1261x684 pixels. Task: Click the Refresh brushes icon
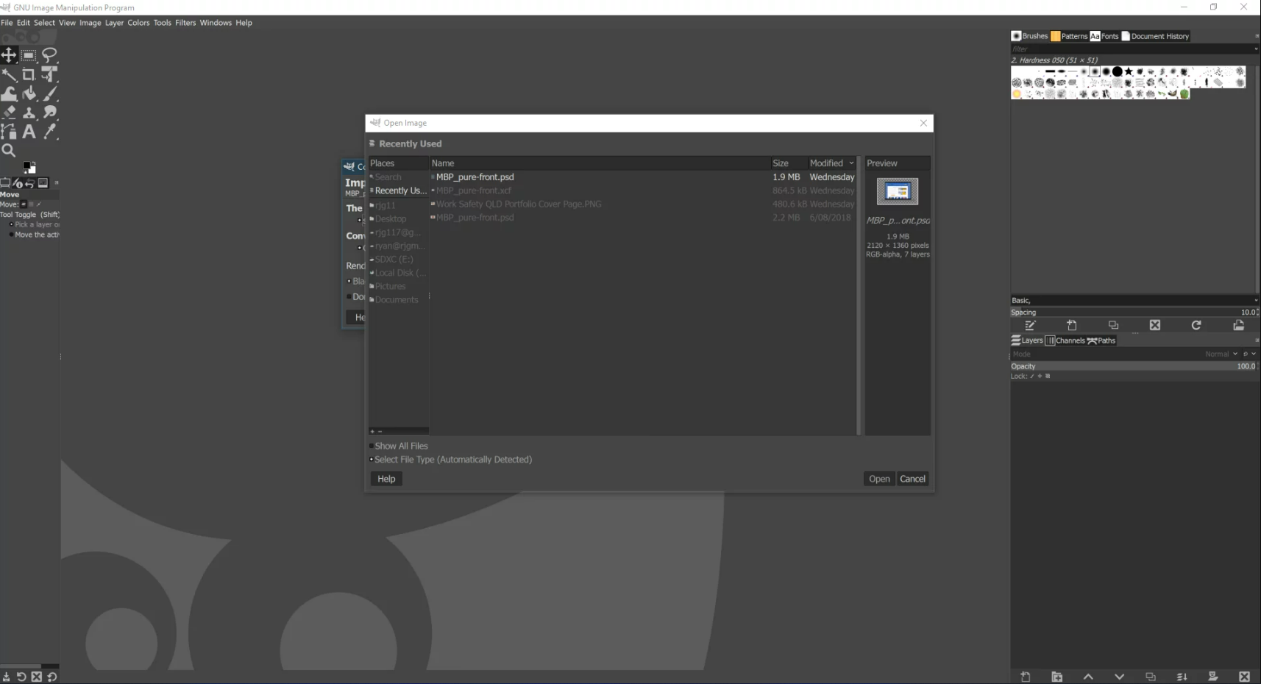(1196, 325)
